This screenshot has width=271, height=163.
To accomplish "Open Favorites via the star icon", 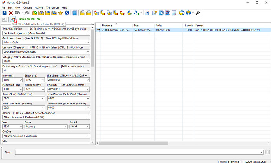I will 60,13.
